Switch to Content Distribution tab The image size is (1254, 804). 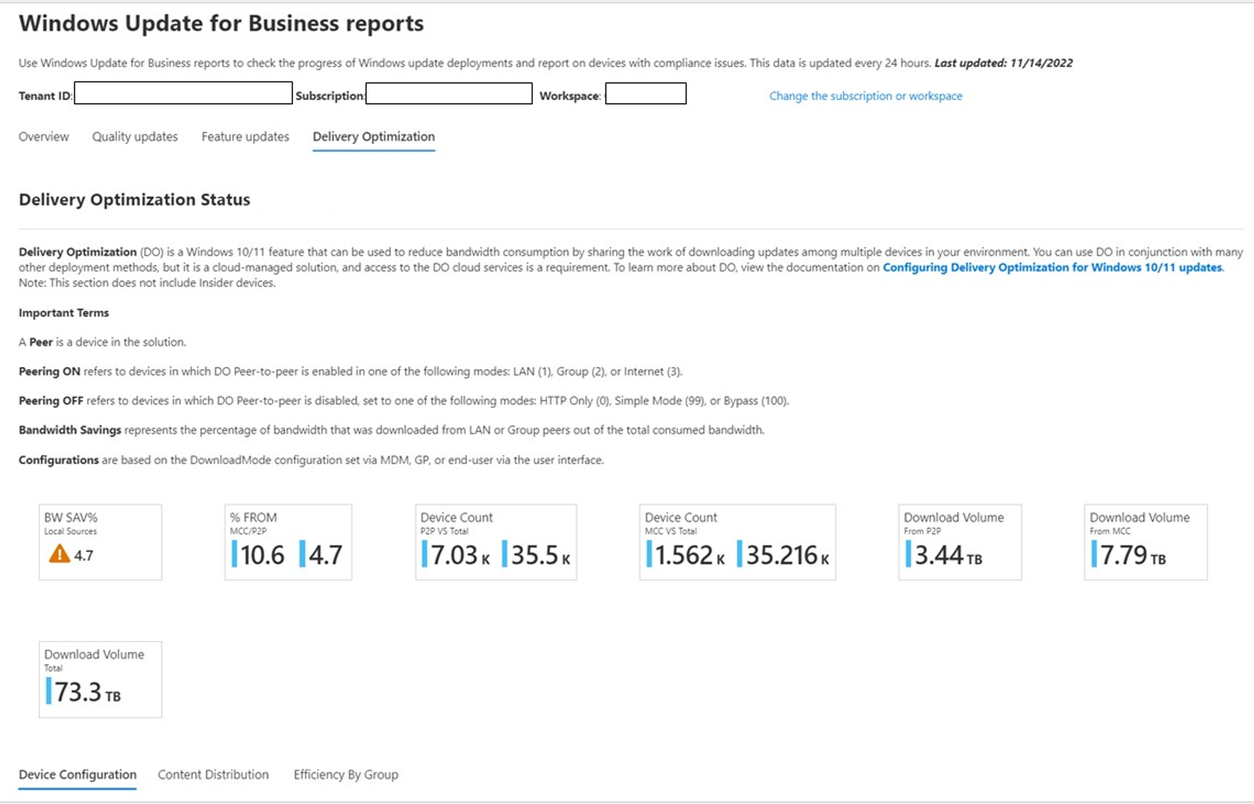click(x=213, y=774)
